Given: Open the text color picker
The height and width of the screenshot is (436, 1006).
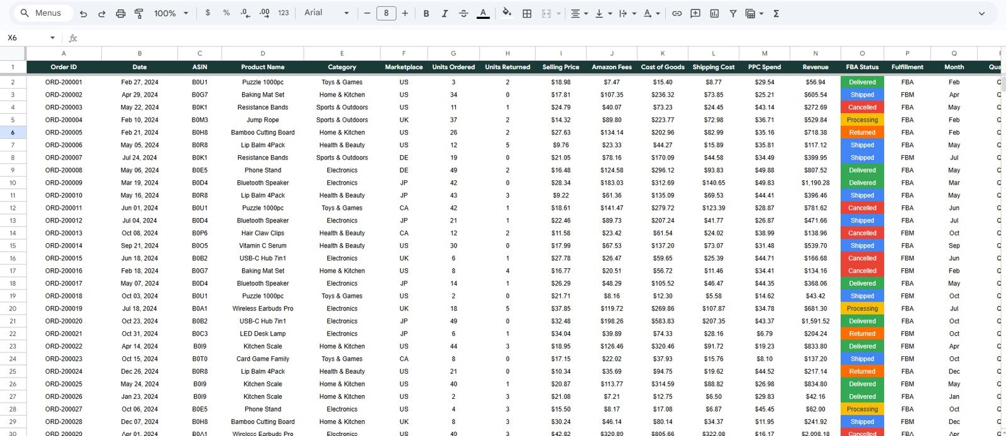Looking at the screenshot, I should pos(483,13).
